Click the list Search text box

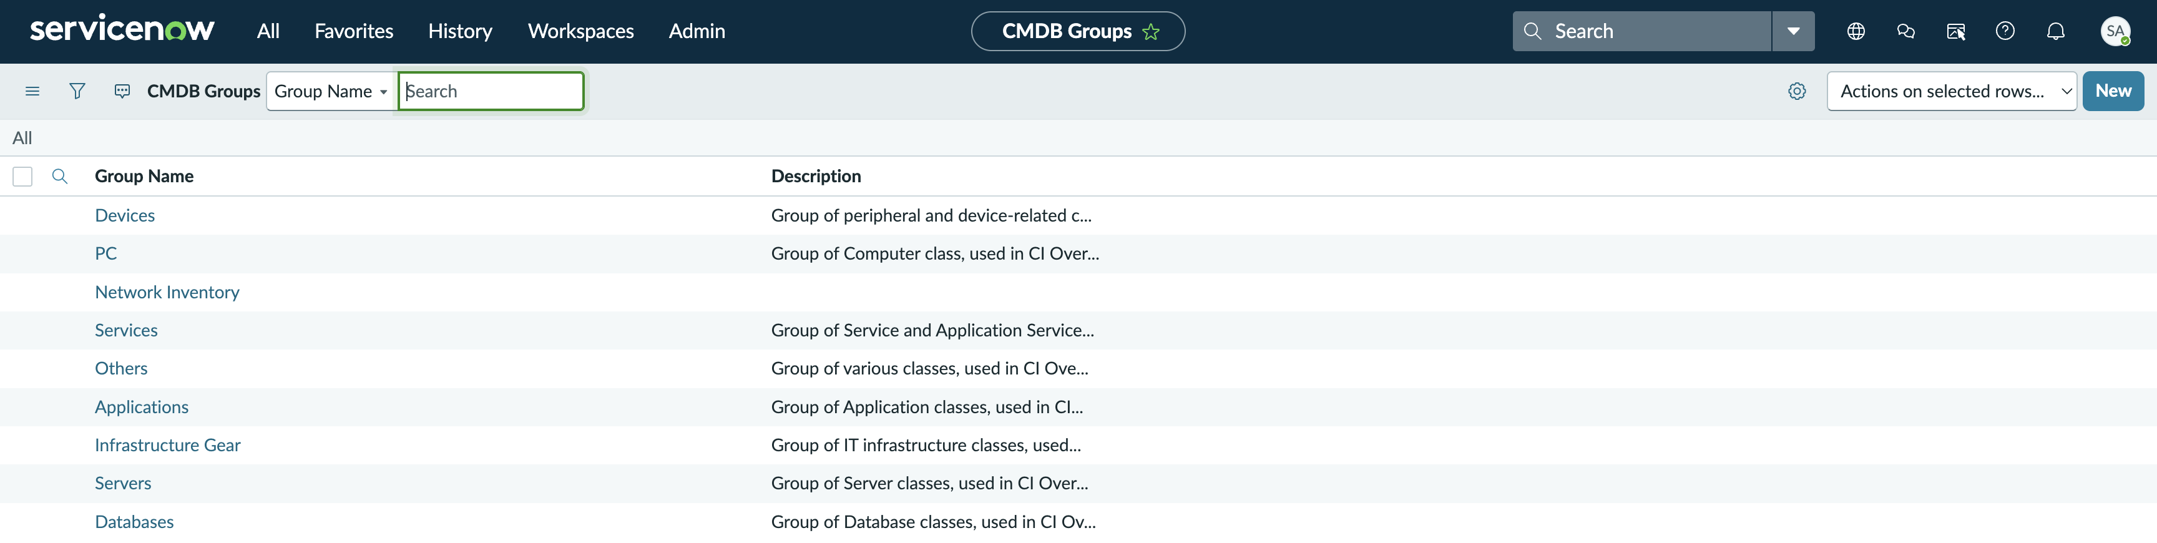click(491, 91)
